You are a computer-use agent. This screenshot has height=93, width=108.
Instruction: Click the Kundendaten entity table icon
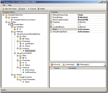pyautogui.click(x=12, y=24)
